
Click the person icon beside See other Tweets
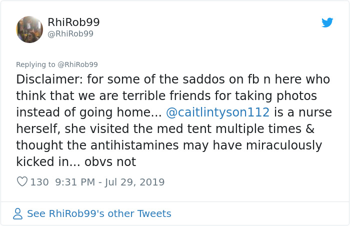tap(17, 213)
